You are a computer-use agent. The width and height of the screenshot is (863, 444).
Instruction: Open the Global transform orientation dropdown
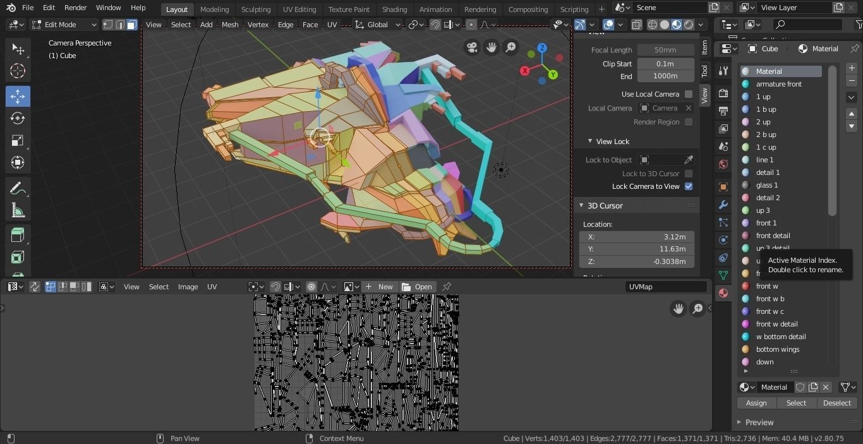(378, 25)
